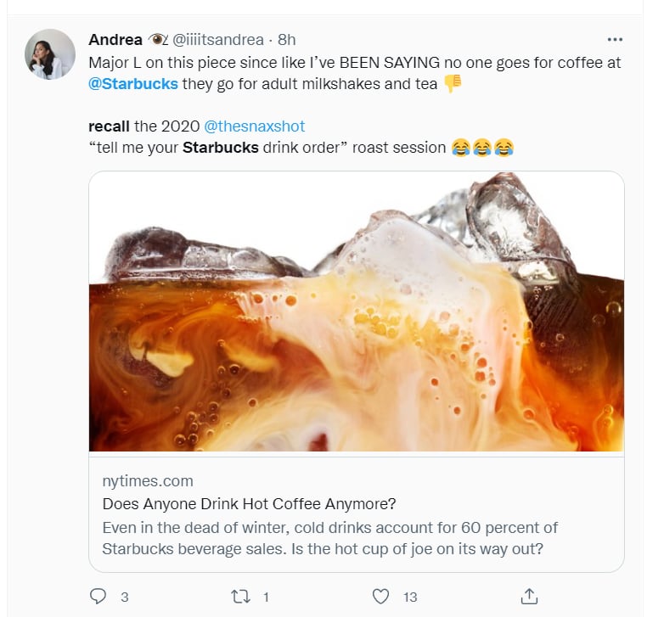This screenshot has width=647, height=617.
Task: Click the article description about cold drinks
Action: (x=330, y=538)
